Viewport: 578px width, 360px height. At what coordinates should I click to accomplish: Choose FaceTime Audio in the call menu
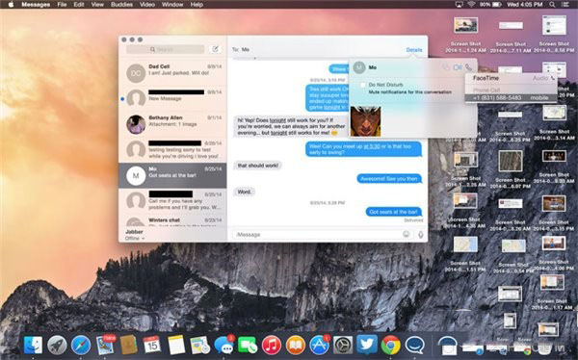coord(511,78)
